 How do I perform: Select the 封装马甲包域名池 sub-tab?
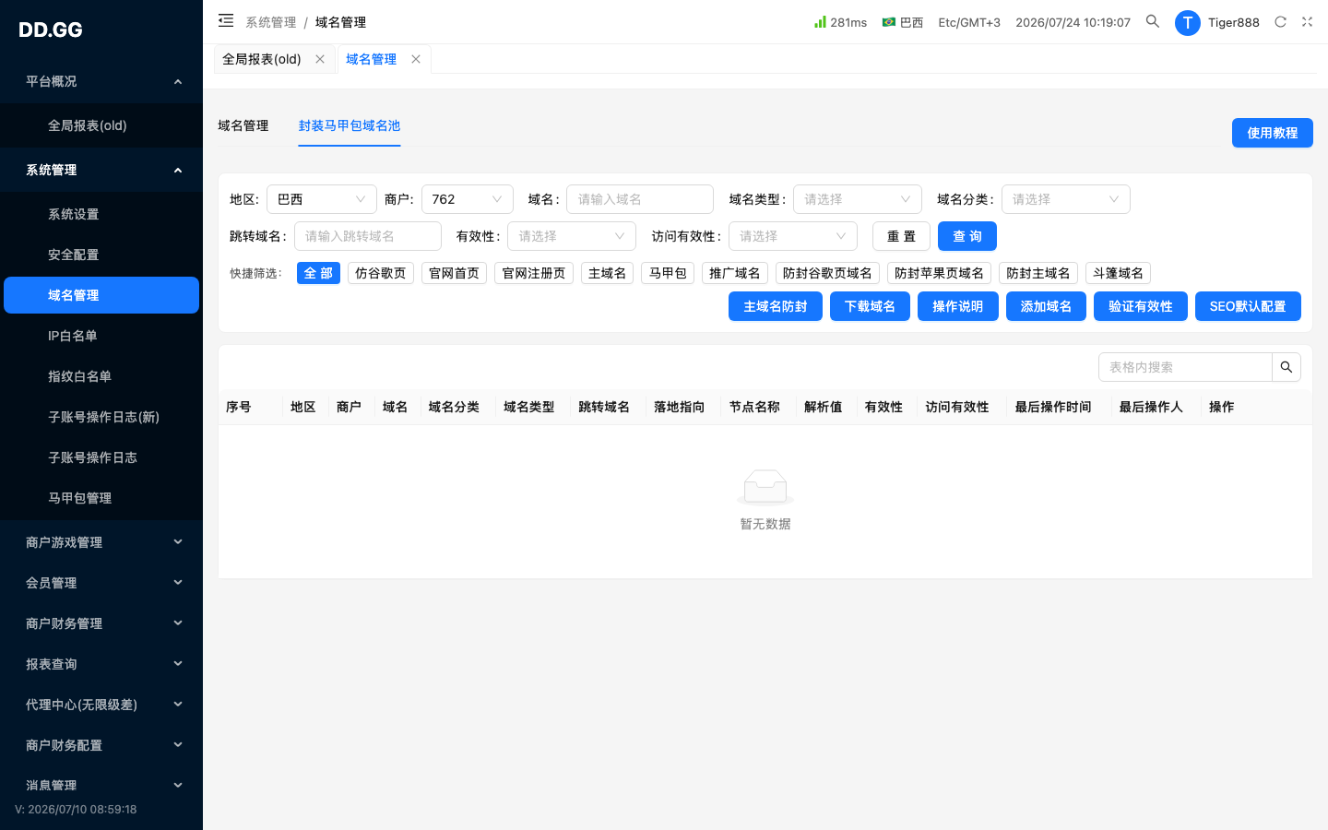pos(350,125)
